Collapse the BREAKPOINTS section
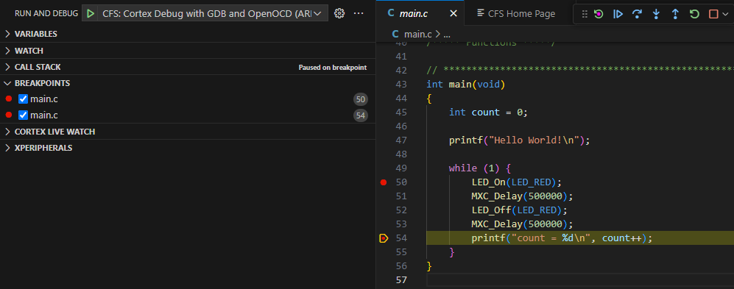 click(187, 83)
